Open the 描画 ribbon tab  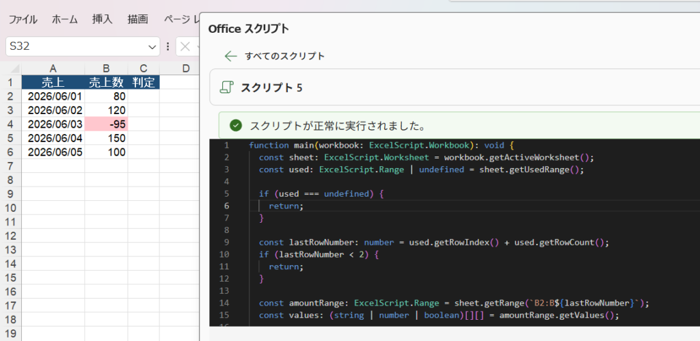pyautogui.click(x=138, y=19)
